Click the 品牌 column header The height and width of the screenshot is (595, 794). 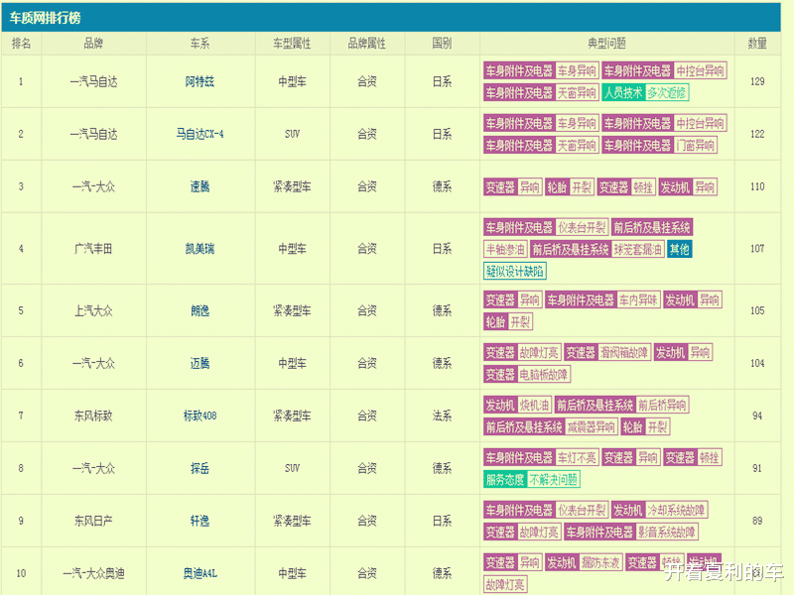pyautogui.click(x=93, y=44)
